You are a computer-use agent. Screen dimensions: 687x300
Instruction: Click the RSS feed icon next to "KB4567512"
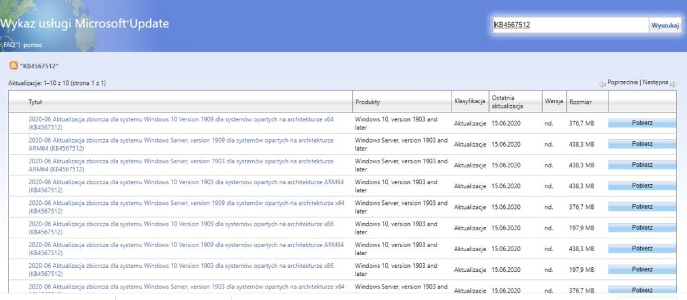coord(13,66)
